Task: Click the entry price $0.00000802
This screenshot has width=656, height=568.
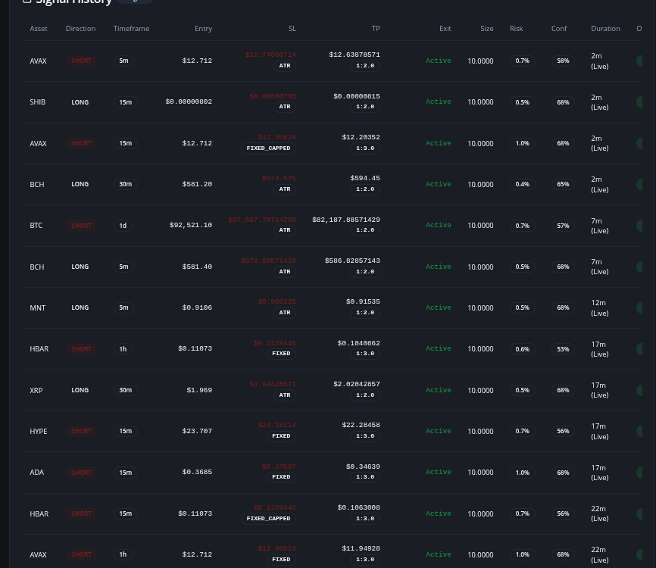Action: tap(189, 101)
